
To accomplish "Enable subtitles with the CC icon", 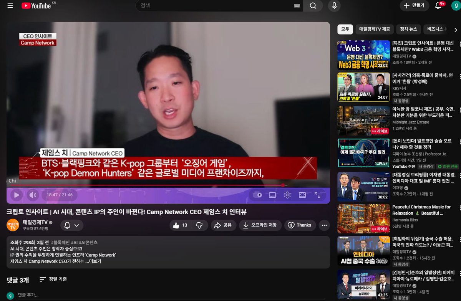I will click(272, 195).
